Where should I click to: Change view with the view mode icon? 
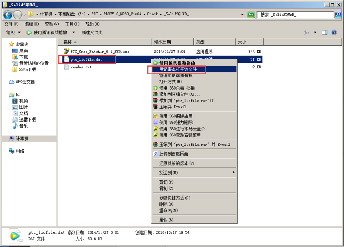307,33
